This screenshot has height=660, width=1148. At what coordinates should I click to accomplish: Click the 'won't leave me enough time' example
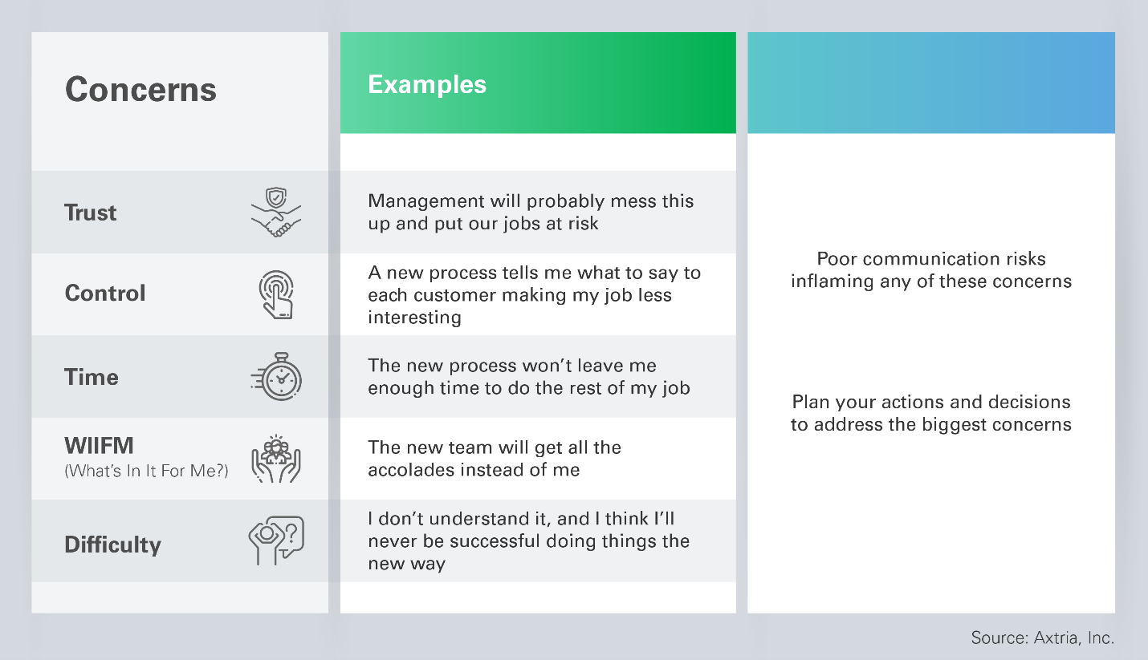pyautogui.click(x=529, y=377)
